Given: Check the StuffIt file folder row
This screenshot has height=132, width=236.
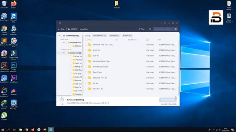Looking at the screenshot, I should 86,50.
